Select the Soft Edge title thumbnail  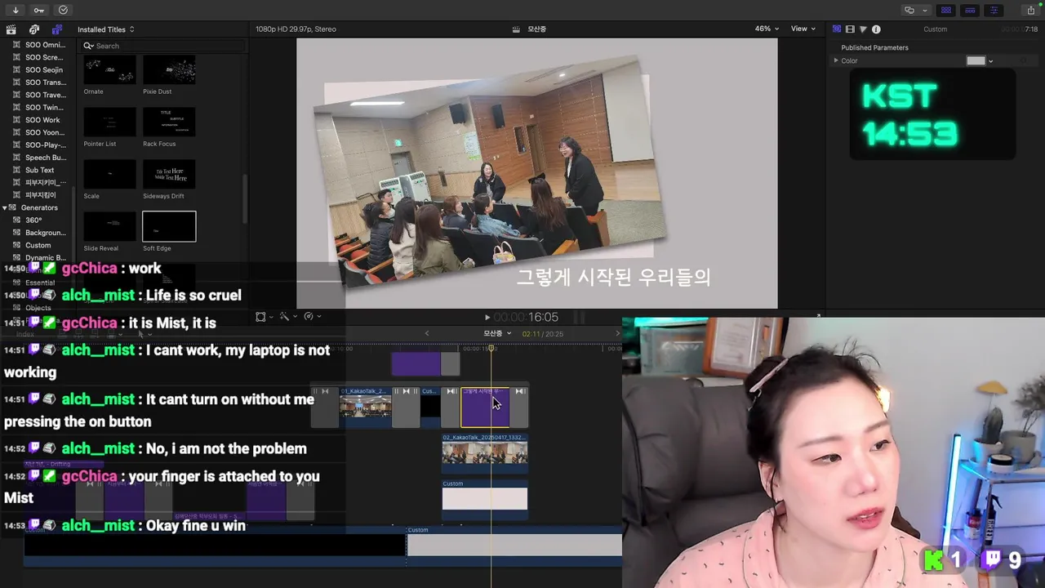[169, 226]
